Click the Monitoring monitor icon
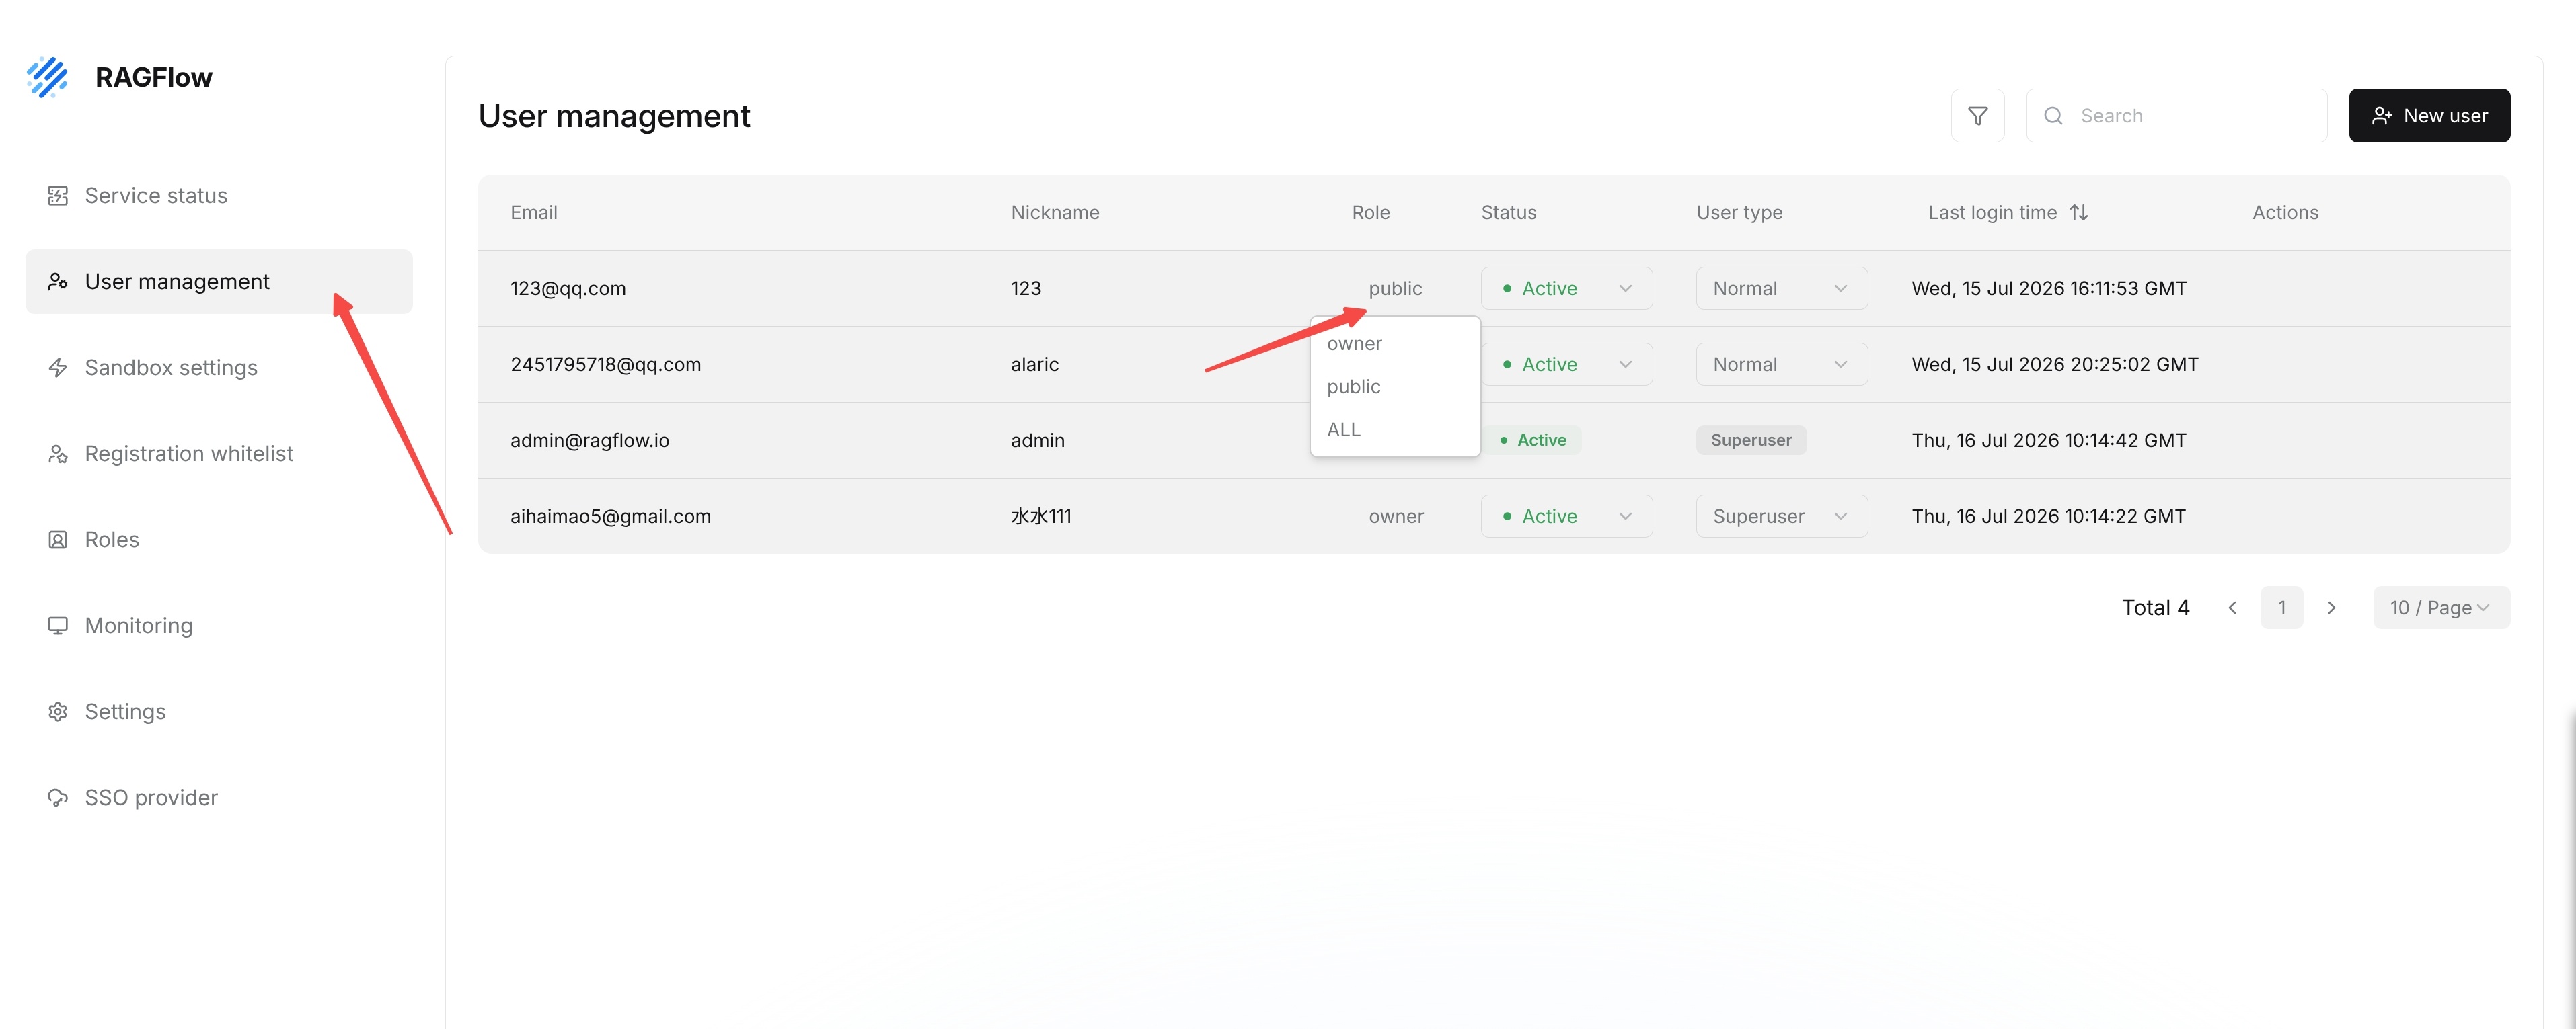The width and height of the screenshot is (2576, 1029). click(58, 625)
